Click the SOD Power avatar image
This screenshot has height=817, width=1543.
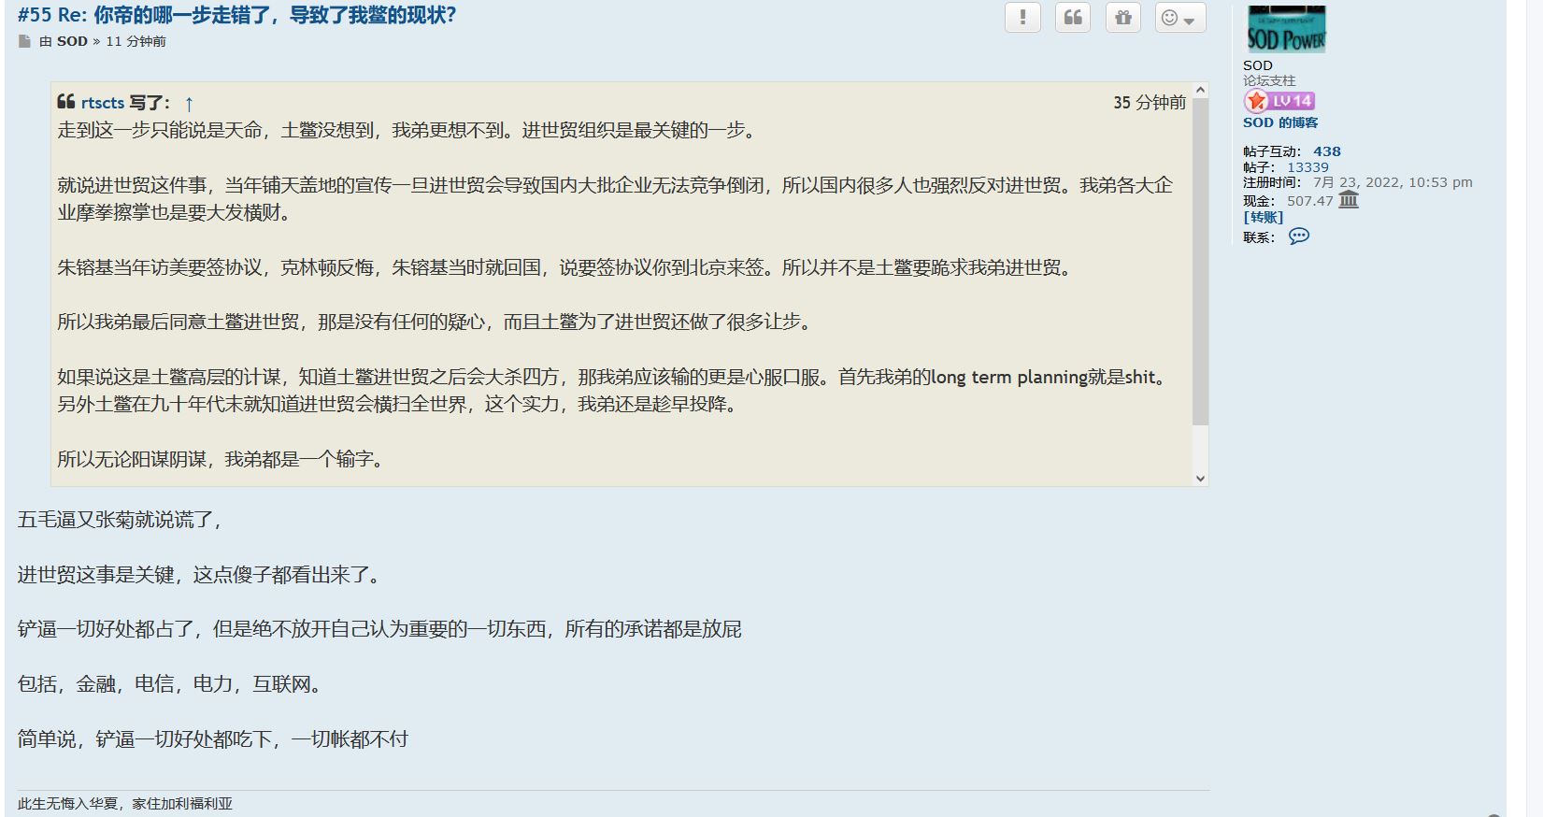click(1286, 29)
